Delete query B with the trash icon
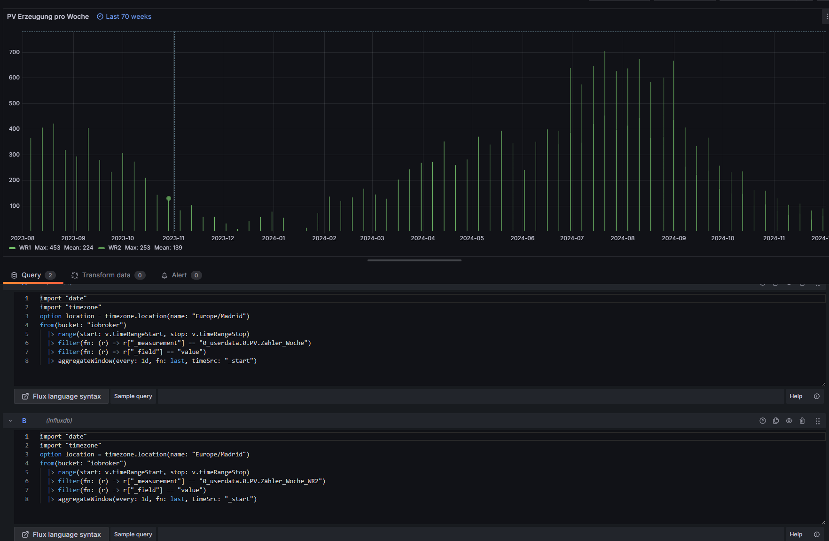Image resolution: width=829 pixels, height=541 pixels. pos(802,421)
